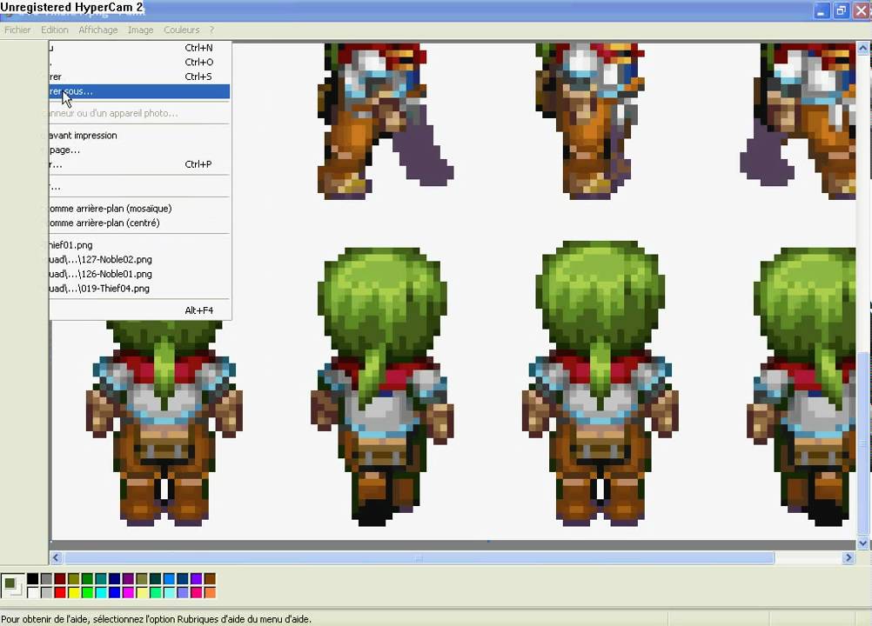Choose the 'avant impression' print preview entry
872x626 pixels.
pyautogui.click(x=139, y=136)
